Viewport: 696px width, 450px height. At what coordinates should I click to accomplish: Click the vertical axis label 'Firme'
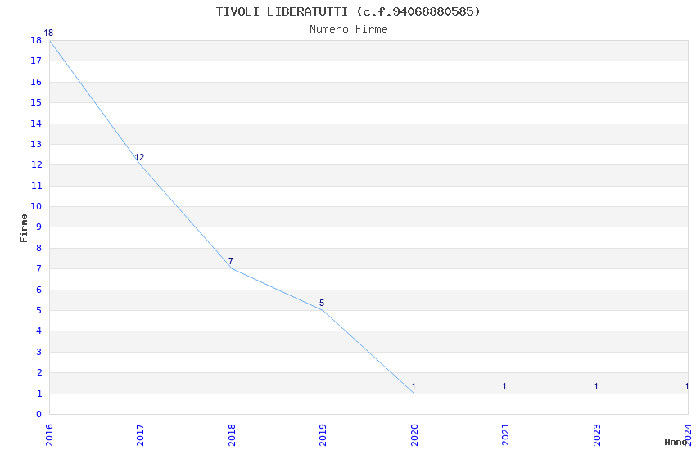pos(24,228)
